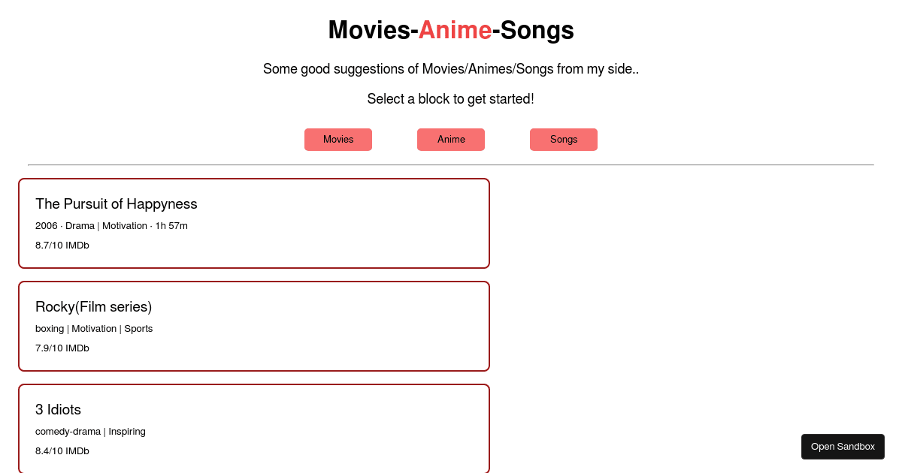Viewport: 902px width, 473px height.
Task: Click the word Songs in the page heading
Action: coord(537,31)
